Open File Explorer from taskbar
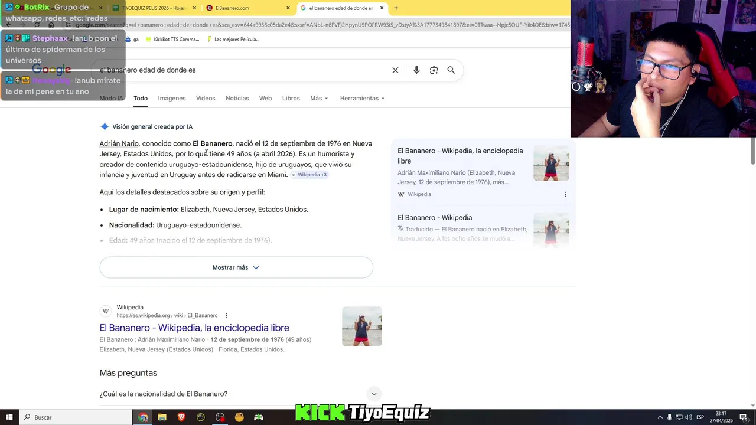 (x=162, y=417)
